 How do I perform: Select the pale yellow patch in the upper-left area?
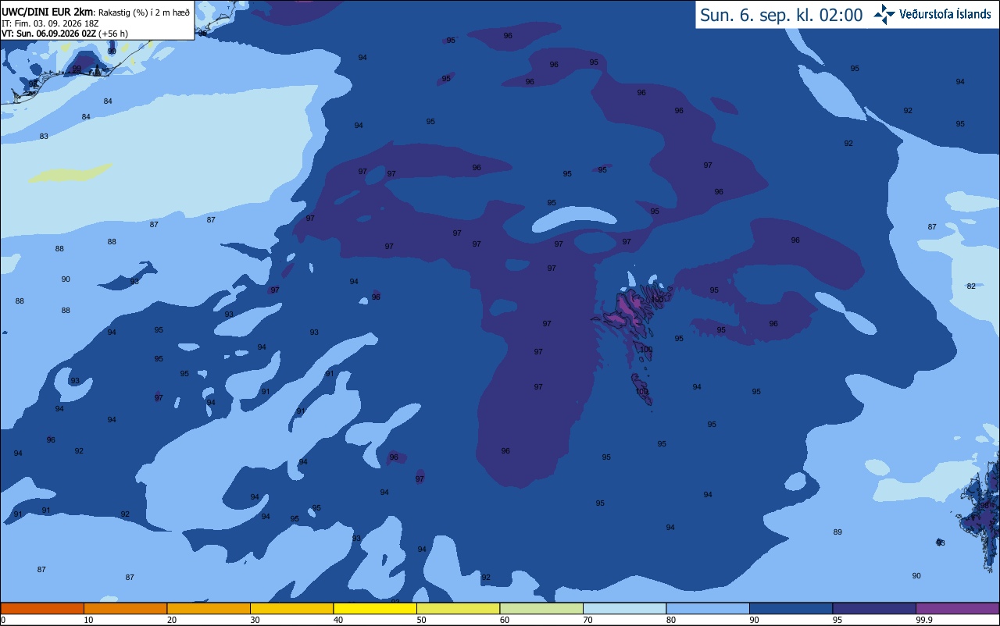(70, 172)
